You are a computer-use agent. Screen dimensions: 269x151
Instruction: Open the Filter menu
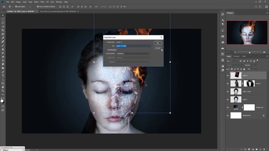pos(42,2)
